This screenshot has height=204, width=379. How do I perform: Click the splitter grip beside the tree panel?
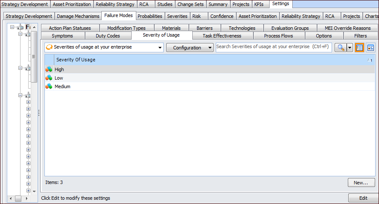[x=39, y=113]
